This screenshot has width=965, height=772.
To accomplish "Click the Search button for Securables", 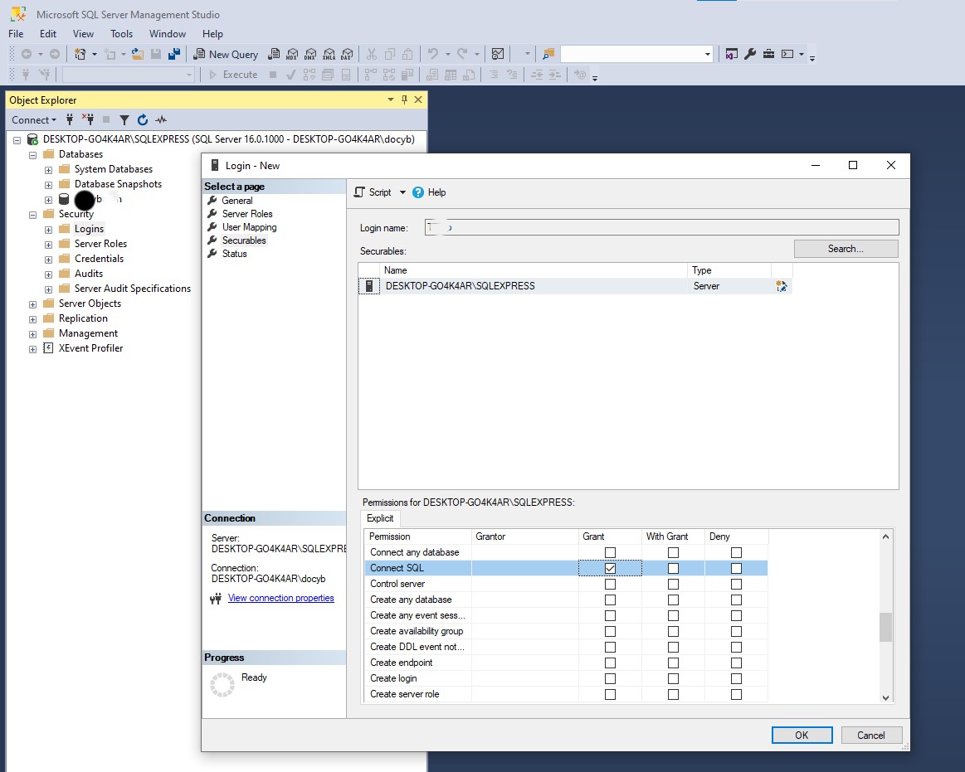I will pyautogui.click(x=845, y=248).
